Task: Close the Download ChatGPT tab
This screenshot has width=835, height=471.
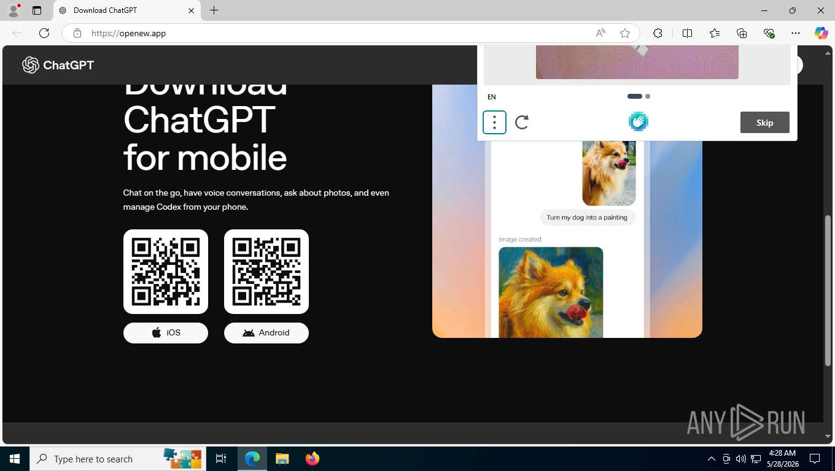Action: click(x=191, y=10)
